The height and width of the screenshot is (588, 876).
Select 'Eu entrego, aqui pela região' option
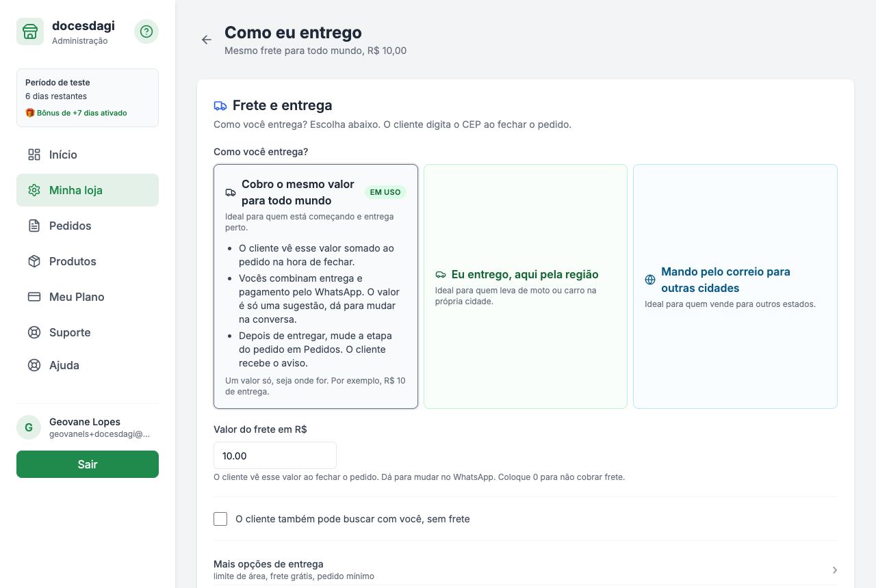[x=526, y=286]
